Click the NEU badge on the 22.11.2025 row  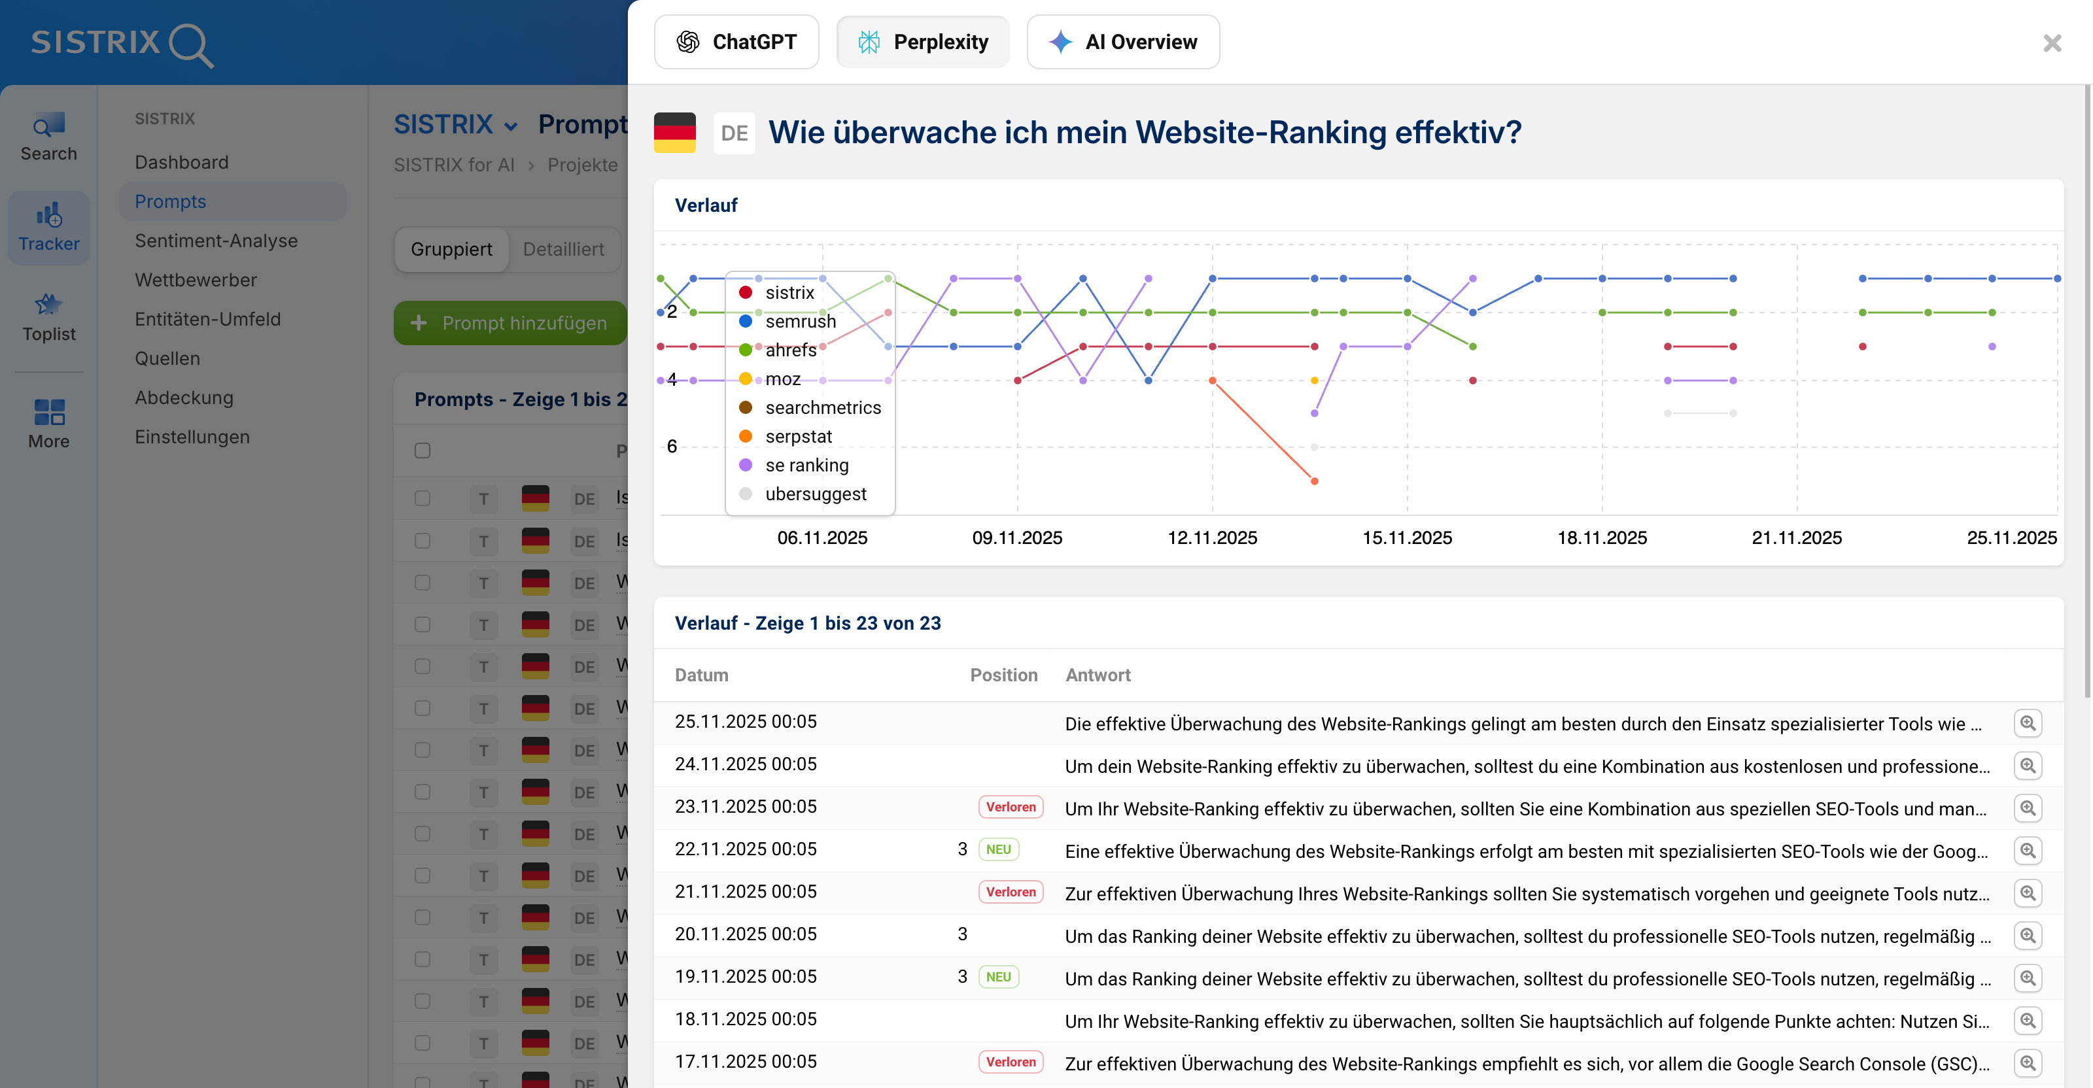click(999, 849)
